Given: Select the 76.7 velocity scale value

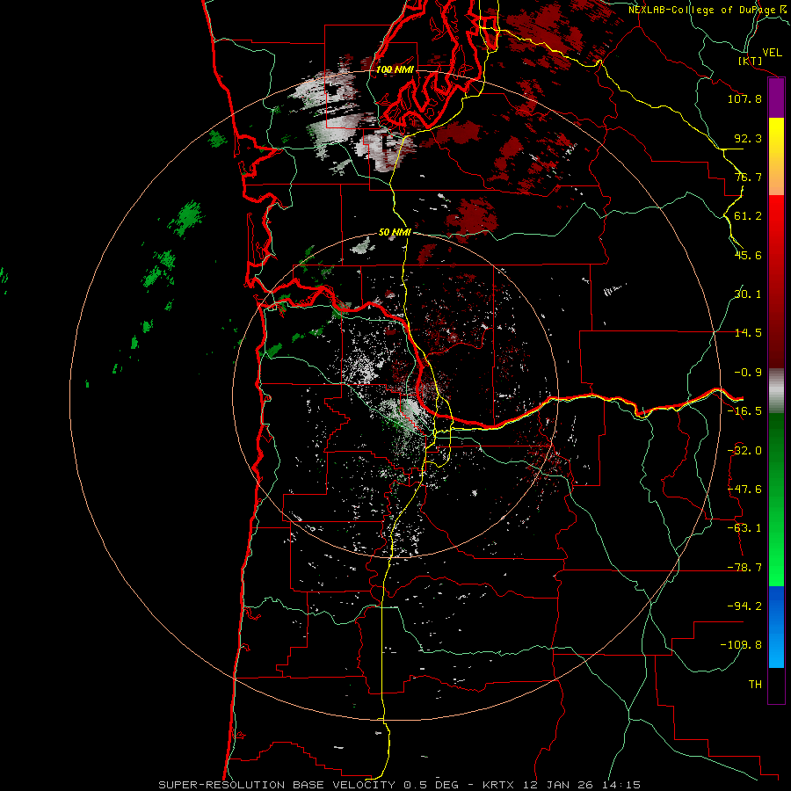Looking at the screenshot, I should click(748, 177).
